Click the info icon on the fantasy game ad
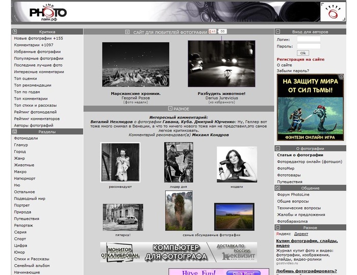 [x=341, y=77]
